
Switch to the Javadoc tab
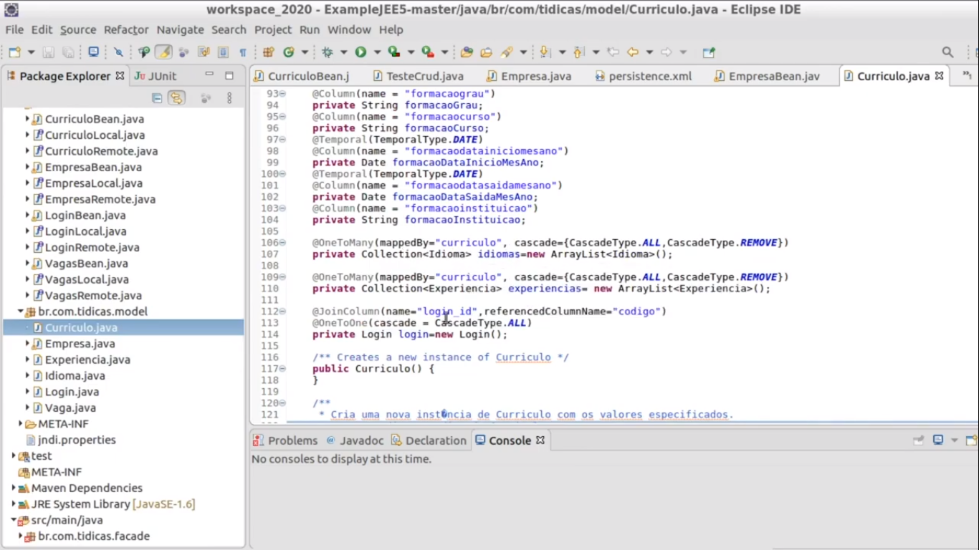[355, 440]
